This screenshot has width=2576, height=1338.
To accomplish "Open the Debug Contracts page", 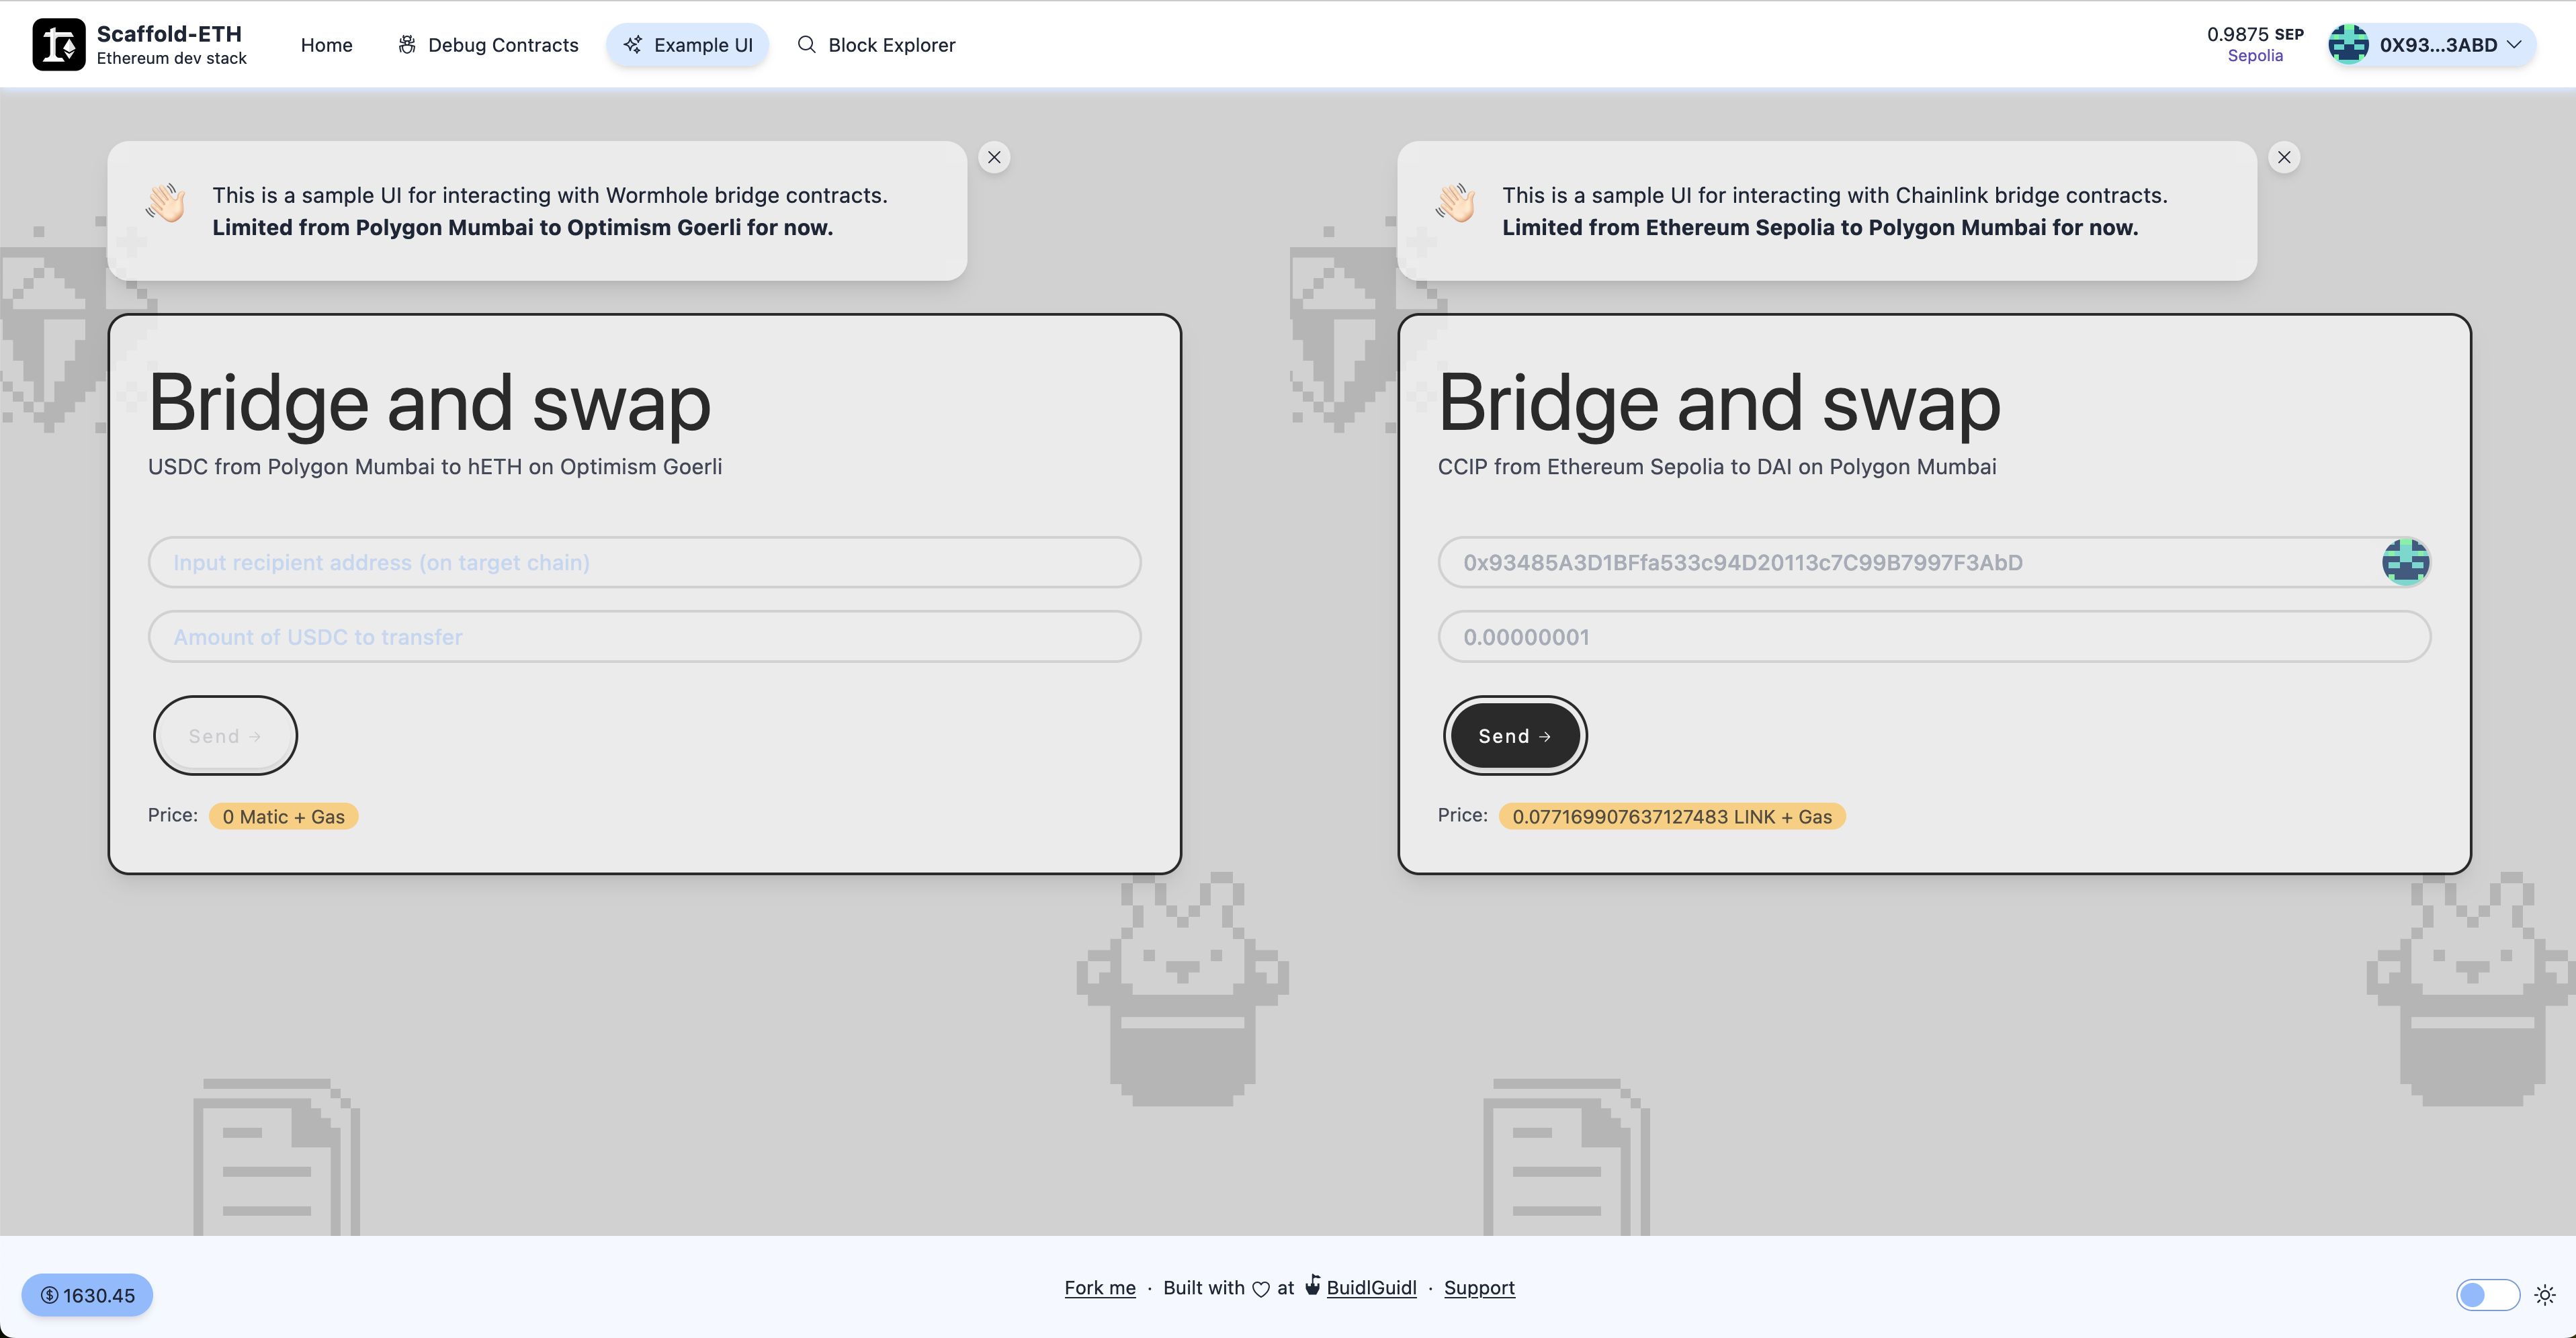I will click(x=488, y=45).
